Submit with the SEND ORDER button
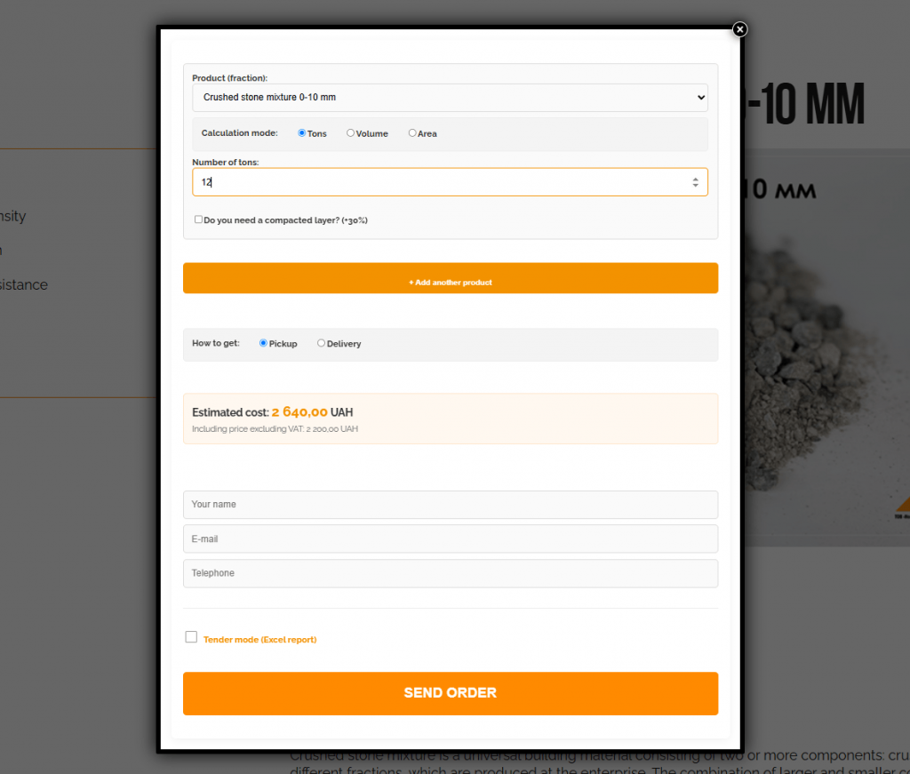Image resolution: width=910 pixels, height=774 pixels. (x=451, y=693)
